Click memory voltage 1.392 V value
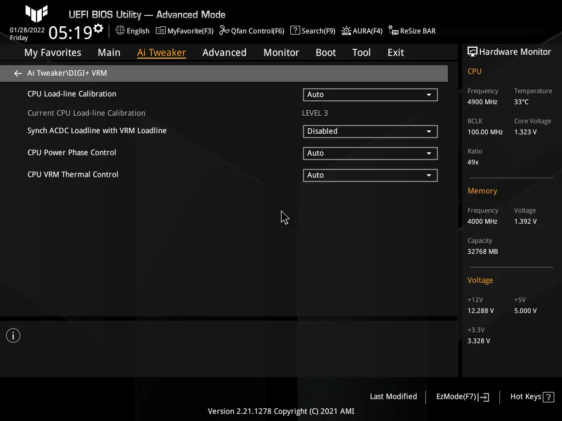The width and height of the screenshot is (562, 421). tap(525, 221)
